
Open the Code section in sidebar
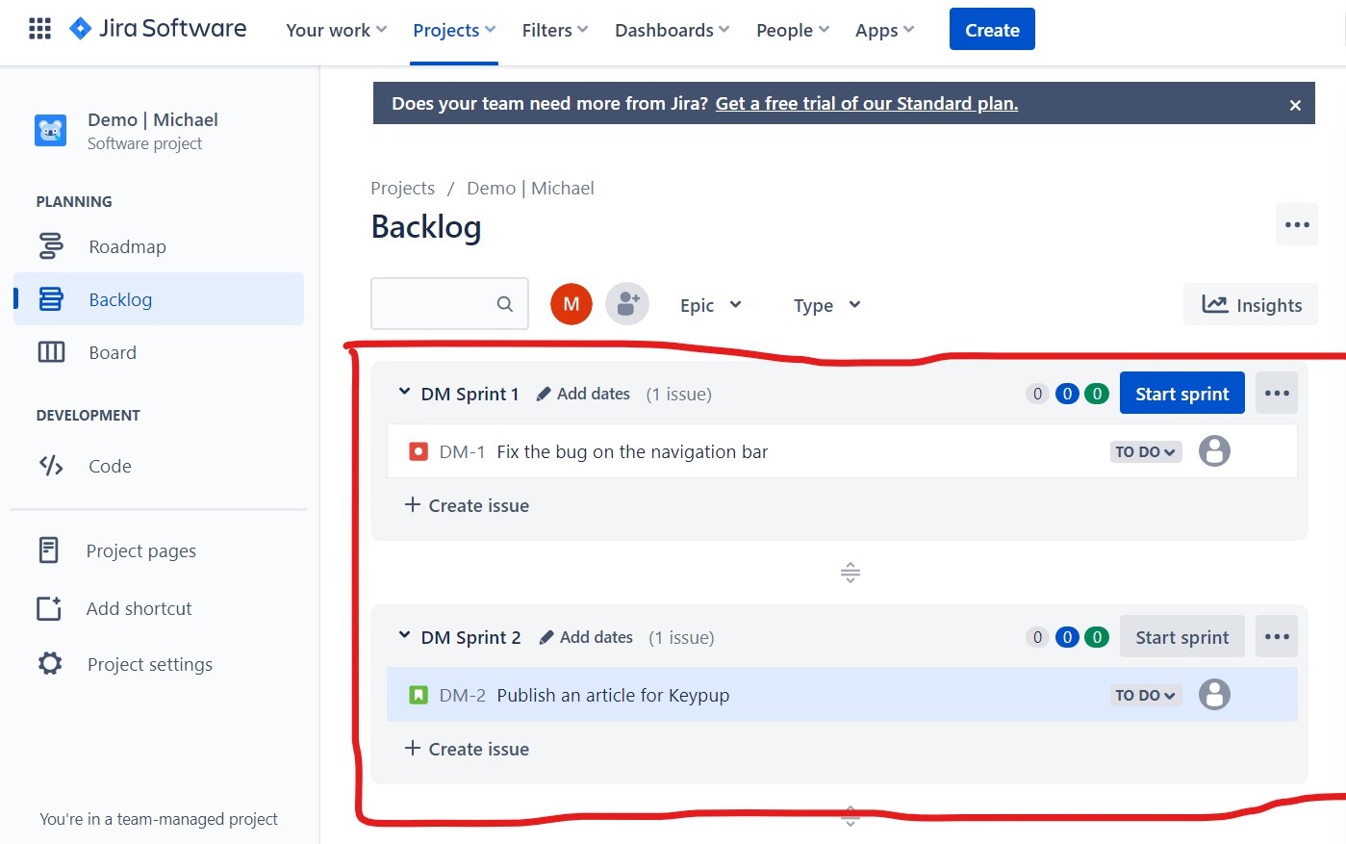(x=110, y=467)
